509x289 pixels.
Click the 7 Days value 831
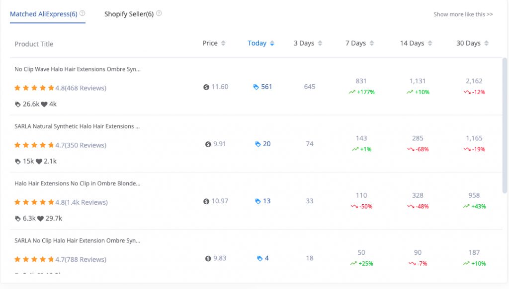click(361, 81)
